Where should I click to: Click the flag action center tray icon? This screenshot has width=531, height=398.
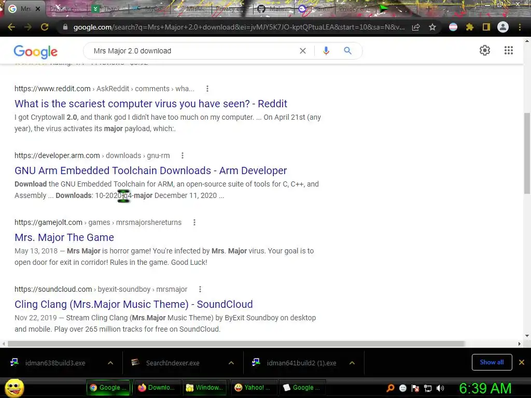(x=415, y=388)
